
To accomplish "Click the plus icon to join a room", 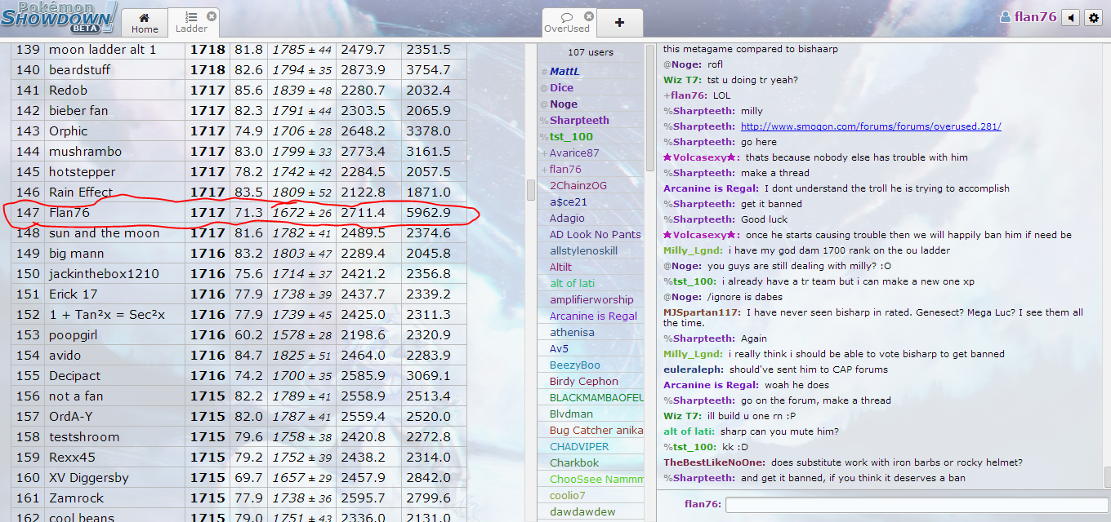I will click(619, 23).
